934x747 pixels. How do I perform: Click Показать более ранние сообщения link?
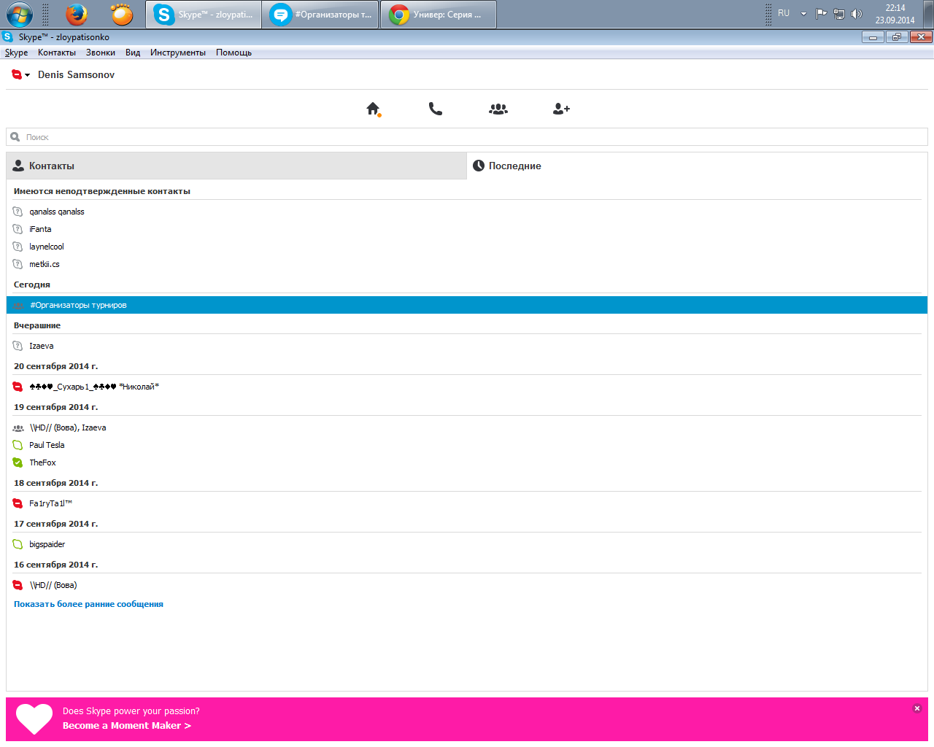[88, 604]
